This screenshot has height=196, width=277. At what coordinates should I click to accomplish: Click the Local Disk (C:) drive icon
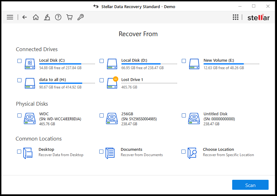[x=30, y=64]
